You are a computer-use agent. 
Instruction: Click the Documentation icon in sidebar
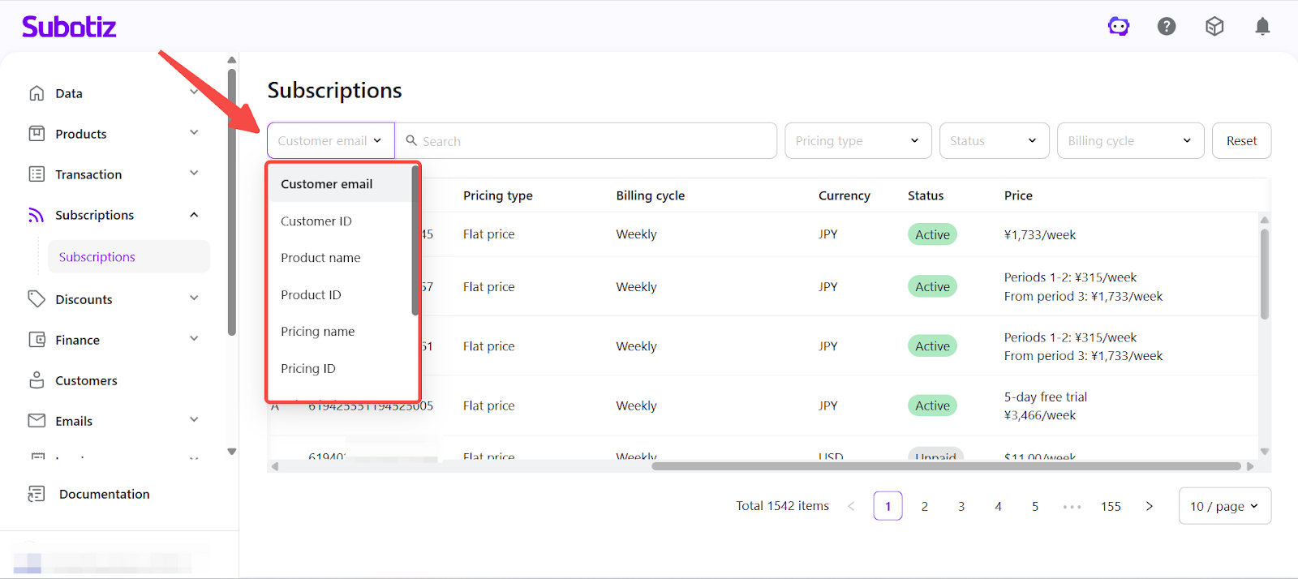[x=37, y=494]
